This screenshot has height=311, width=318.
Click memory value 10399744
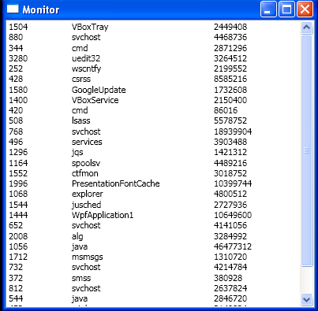coord(233,183)
